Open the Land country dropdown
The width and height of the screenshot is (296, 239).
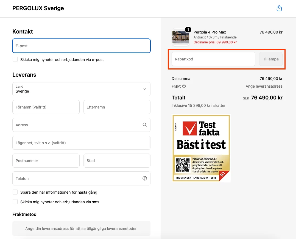click(81, 89)
